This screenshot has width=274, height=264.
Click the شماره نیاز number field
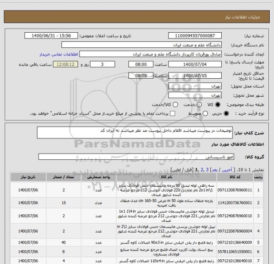pos(195,36)
